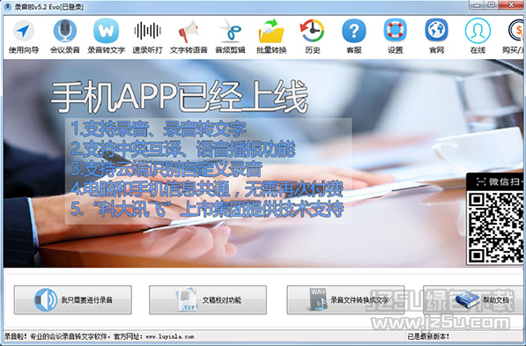Click 文稿校对功能 button
Viewport: 526px width, 346px height.
208,299
